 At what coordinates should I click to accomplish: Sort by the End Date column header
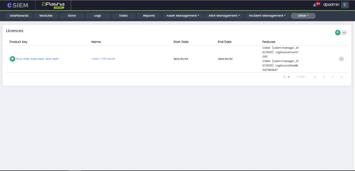[224, 42]
